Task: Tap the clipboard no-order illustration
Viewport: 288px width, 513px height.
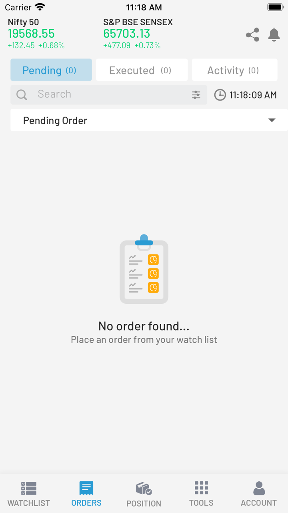Action: click(x=144, y=269)
